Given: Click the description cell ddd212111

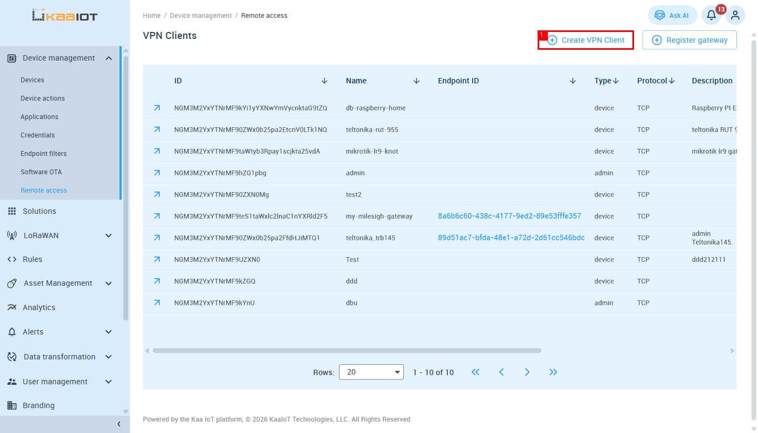Looking at the screenshot, I should pyautogui.click(x=709, y=259).
